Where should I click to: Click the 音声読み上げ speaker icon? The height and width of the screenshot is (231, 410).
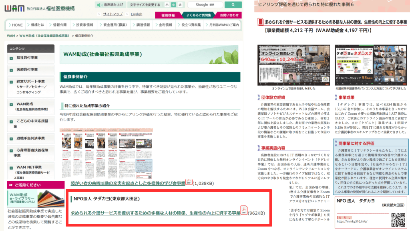(x=99, y=5)
